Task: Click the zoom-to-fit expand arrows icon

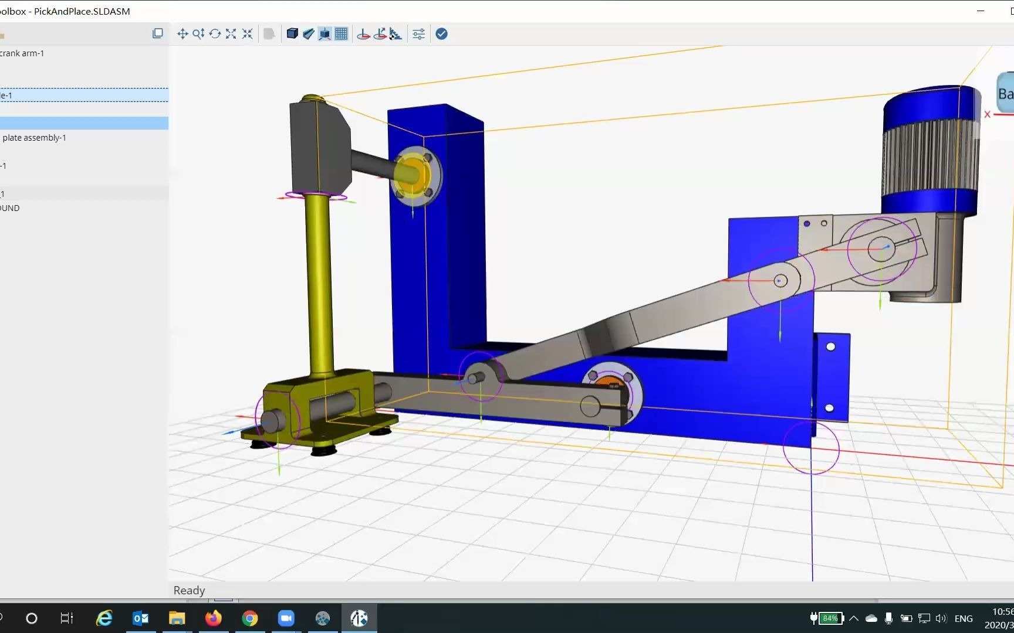Action: coord(231,34)
